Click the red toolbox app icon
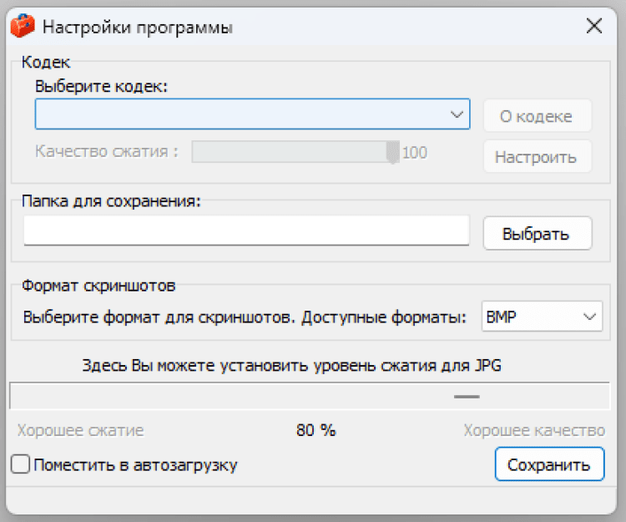Viewport: 626px width, 522px height. (22, 27)
